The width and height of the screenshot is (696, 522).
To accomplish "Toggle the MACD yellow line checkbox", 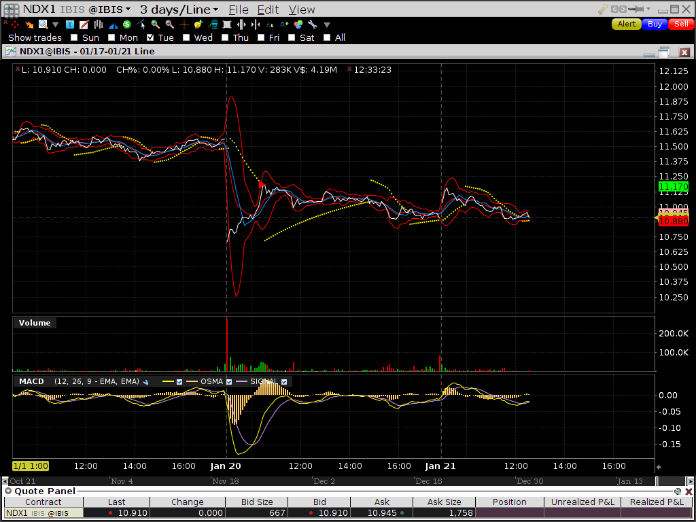I will [179, 382].
